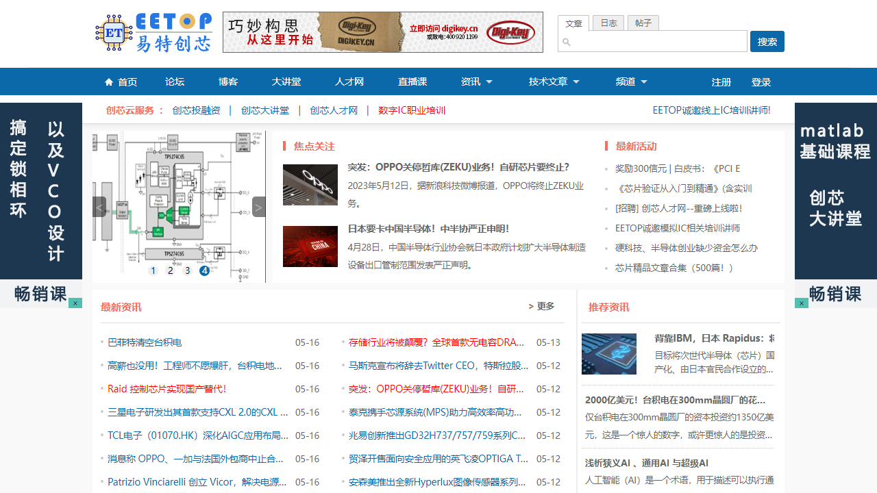Open headline 日本要卡中国半导体
The height and width of the screenshot is (493, 877).
pyautogui.click(x=428, y=229)
